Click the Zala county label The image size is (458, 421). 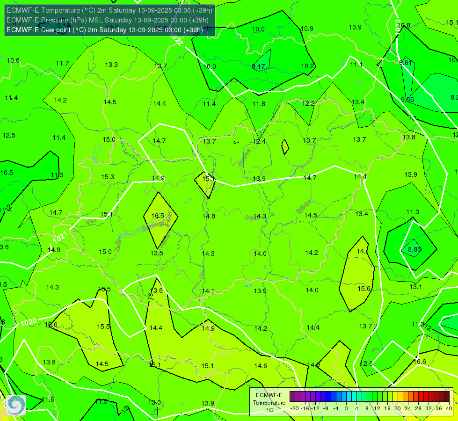point(118,246)
